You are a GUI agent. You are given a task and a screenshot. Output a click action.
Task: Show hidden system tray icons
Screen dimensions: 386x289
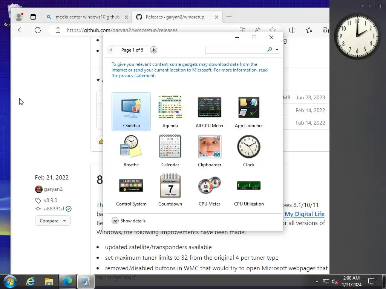pos(317,281)
